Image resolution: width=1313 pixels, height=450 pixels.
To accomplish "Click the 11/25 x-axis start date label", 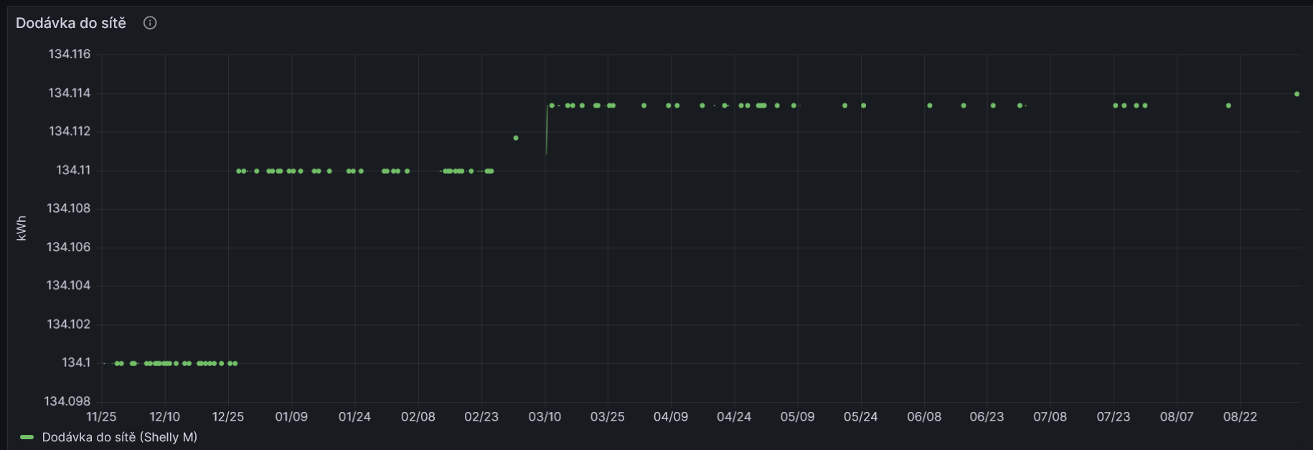I will [x=101, y=417].
